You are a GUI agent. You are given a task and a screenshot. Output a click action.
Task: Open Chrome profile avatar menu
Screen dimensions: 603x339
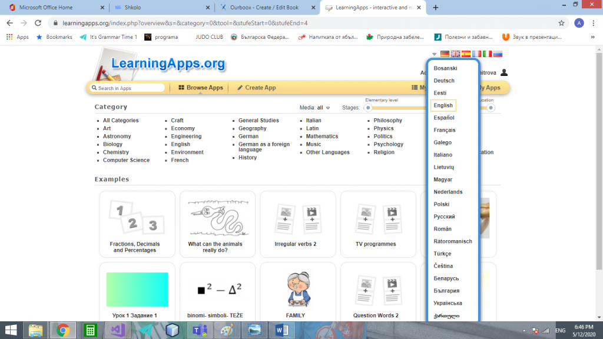click(579, 23)
